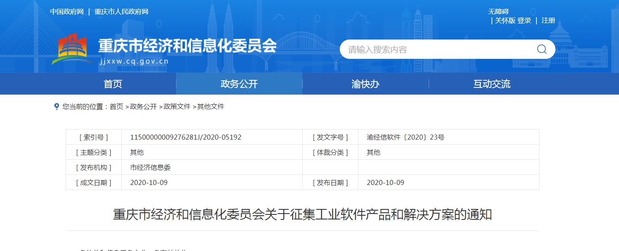The height and width of the screenshot is (251, 619).
Task: Click the 注册 register link
Action: pos(548,21)
